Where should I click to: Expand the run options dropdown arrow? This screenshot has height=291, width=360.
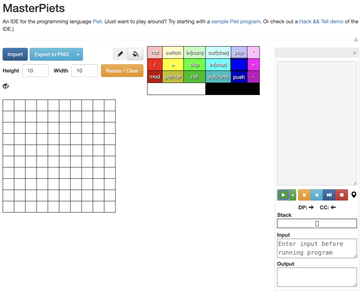292,195
